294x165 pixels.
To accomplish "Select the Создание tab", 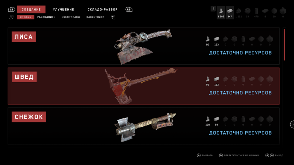I will [x=31, y=10].
